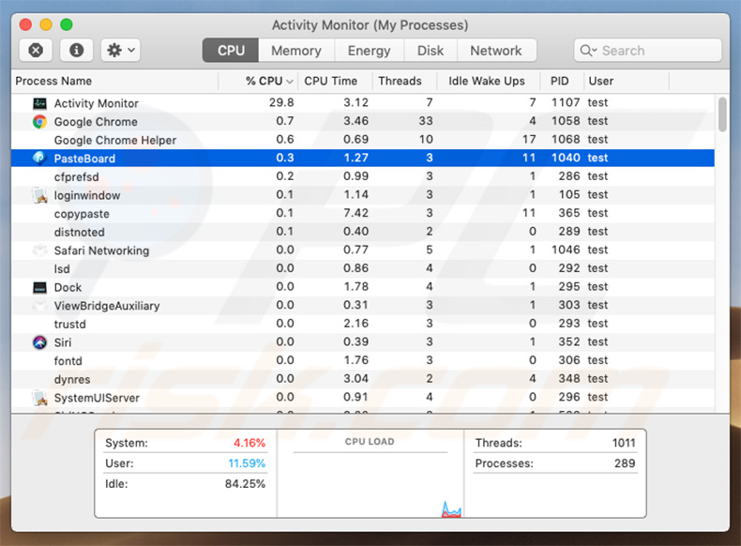Select the lsd process row
Image resolution: width=741 pixels, height=546 pixels.
coord(362,268)
